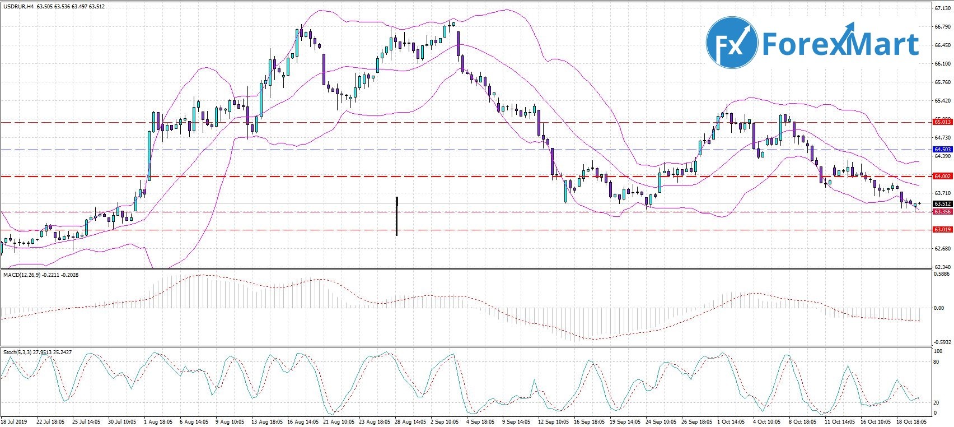
Task: Select the 64.503 blue price level tag
Action: click(942, 150)
